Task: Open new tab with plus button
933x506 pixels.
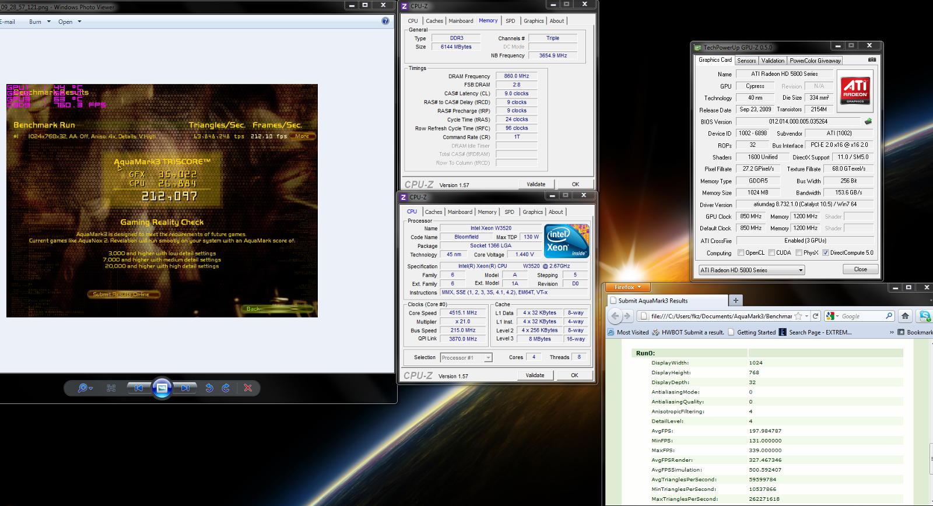Action: [x=736, y=300]
